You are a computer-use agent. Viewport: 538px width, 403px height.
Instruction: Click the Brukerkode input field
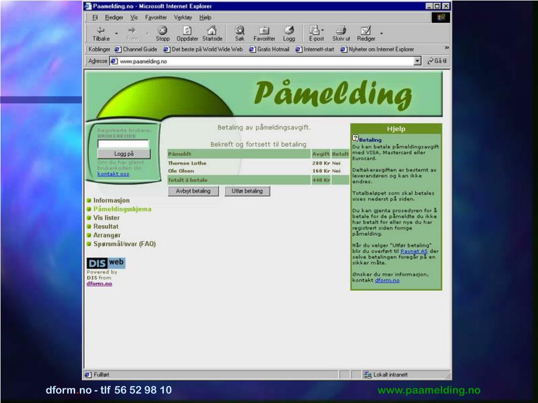coord(123,144)
